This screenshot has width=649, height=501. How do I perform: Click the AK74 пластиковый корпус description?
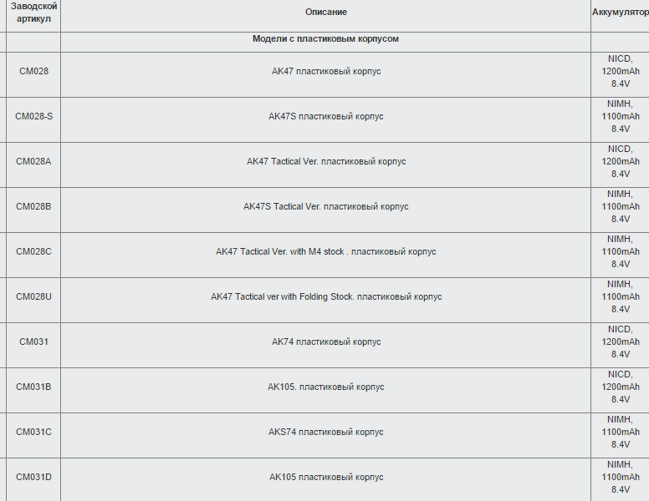coord(326,342)
